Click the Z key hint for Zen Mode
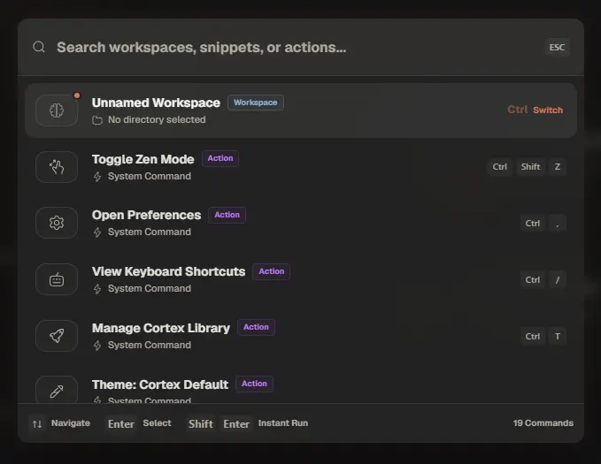 click(x=558, y=167)
